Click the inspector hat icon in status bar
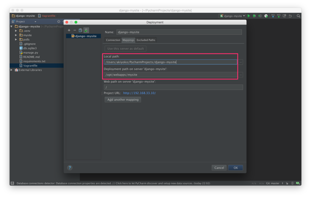Viewport: 311px width, 197px height. pyautogui.click(x=292, y=183)
